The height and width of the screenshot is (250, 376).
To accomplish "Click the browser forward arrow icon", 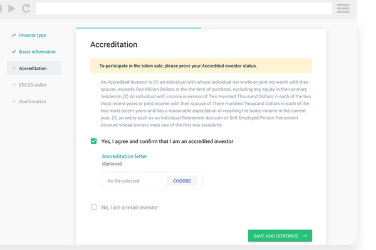I will 11,8.
